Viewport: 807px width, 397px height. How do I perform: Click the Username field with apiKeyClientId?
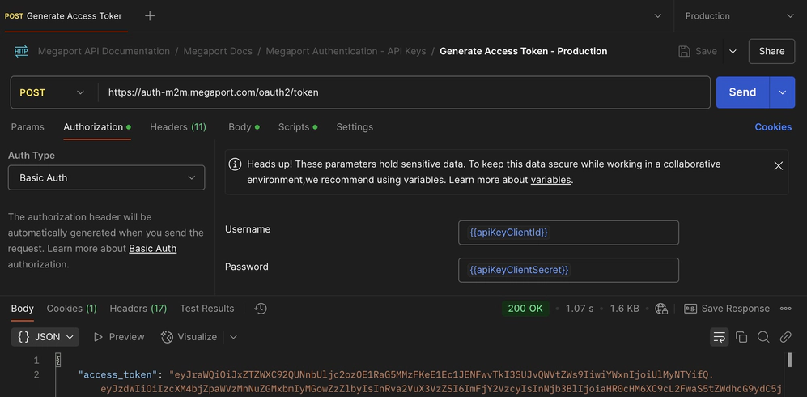tap(568, 233)
